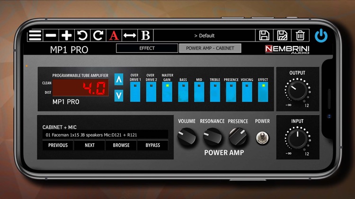Select the BASS parameter button

point(183,92)
